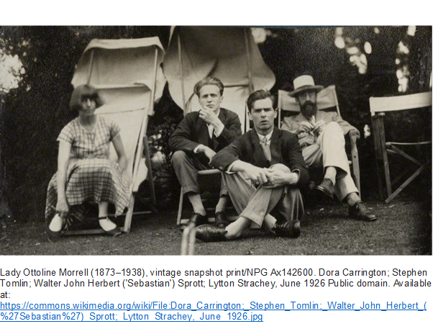Click the "(1873–1938)" dates in the caption
The height and width of the screenshot is (334, 433).
pos(118,273)
